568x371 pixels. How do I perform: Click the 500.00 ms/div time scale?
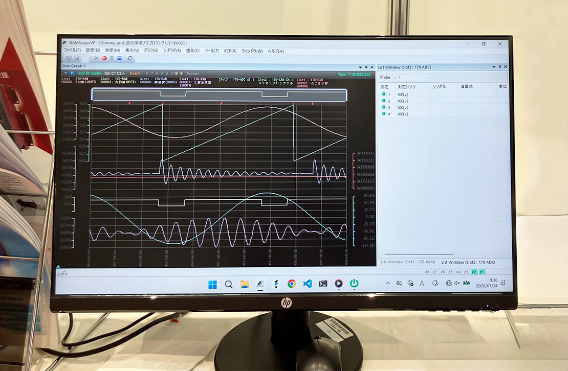(x=90, y=74)
